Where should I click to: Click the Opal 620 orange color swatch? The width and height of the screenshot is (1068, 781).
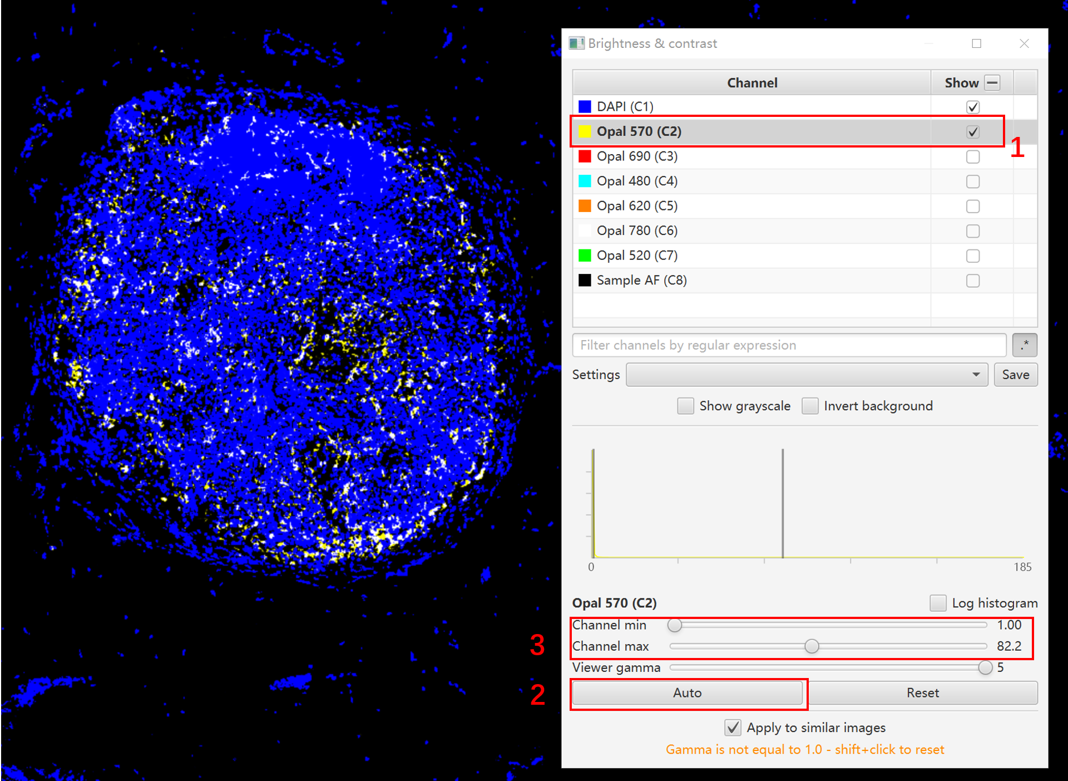pyautogui.click(x=585, y=206)
